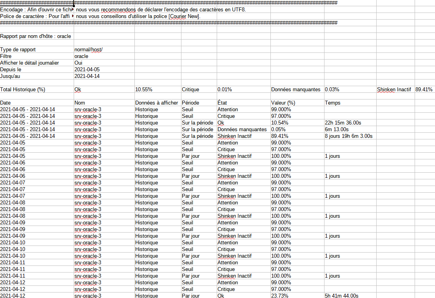The image size is (435, 298).
Task: Select the "8 jours 19h 6m 3.00s" cell
Action: click(348, 136)
